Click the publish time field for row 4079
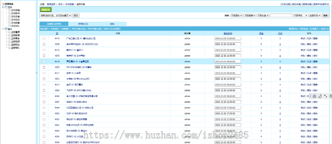The height and width of the screenshot is (144, 332). tap(228, 38)
